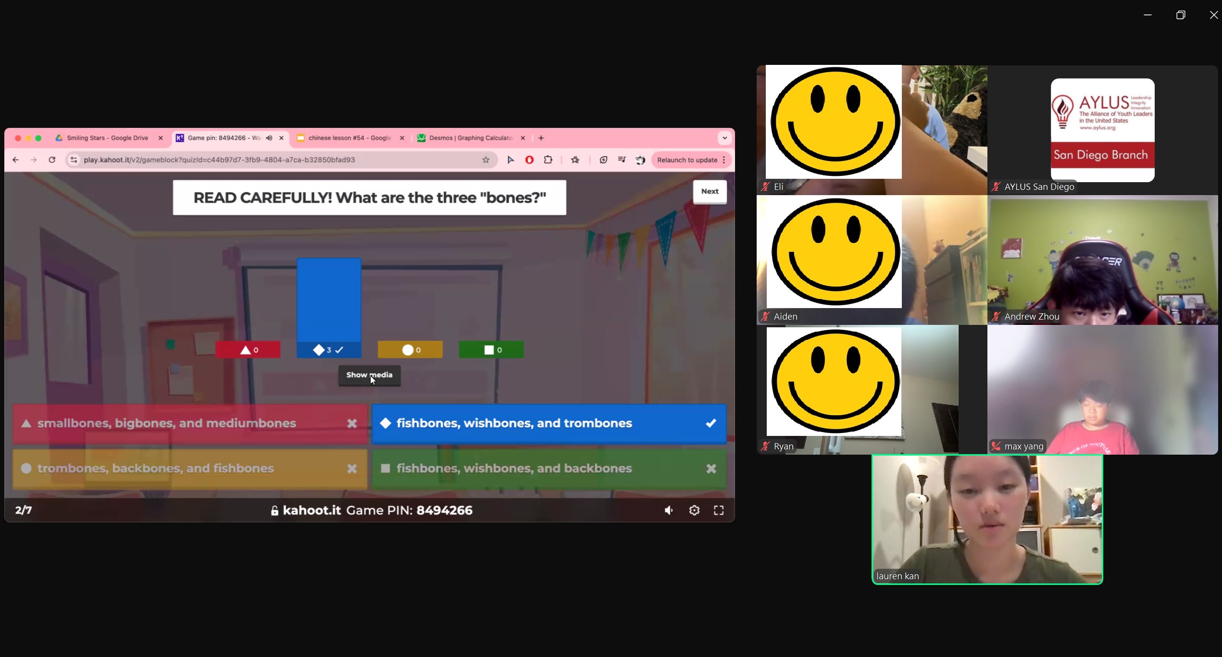This screenshot has width=1222, height=657.
Task: Bookmark this page with the star icon
Action: (x=486, y=160)
